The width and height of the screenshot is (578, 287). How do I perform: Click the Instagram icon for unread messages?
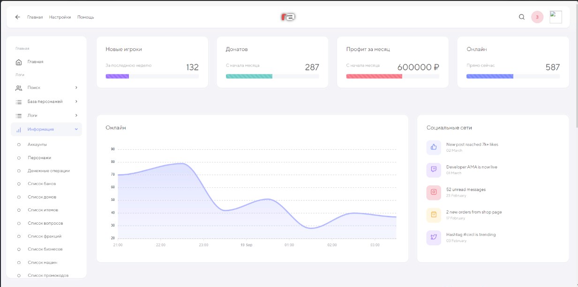click(x=434, y=192)
